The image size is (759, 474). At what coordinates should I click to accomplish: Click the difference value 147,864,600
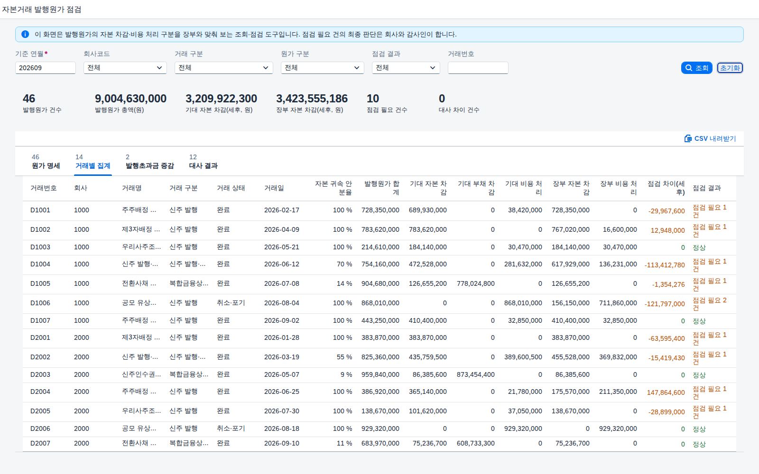click(666, 392)
